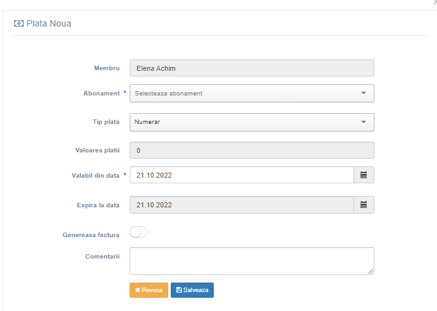Expand Abonament list using its arrow
Screen dimensions: 437x311
[364, 93]
